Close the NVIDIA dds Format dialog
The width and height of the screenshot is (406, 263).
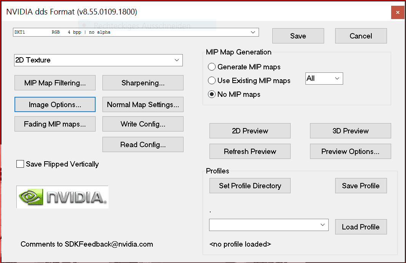click(x=398, y=12)
